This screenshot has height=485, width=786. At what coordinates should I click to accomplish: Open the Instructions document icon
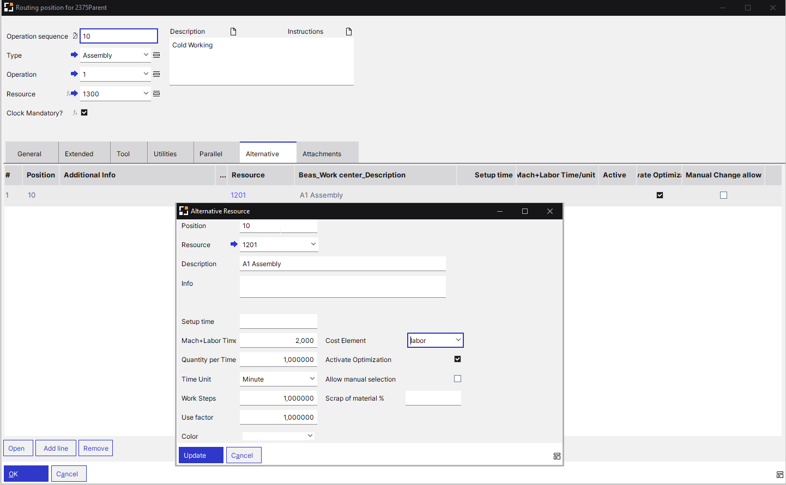[x=349, y=31]
